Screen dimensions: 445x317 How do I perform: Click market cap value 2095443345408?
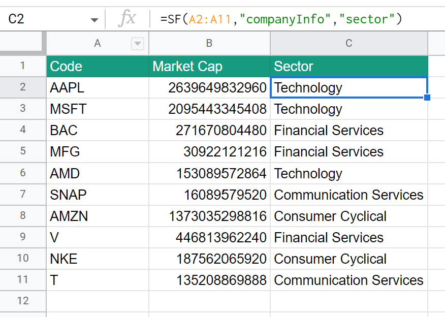(x=209, y=109)
